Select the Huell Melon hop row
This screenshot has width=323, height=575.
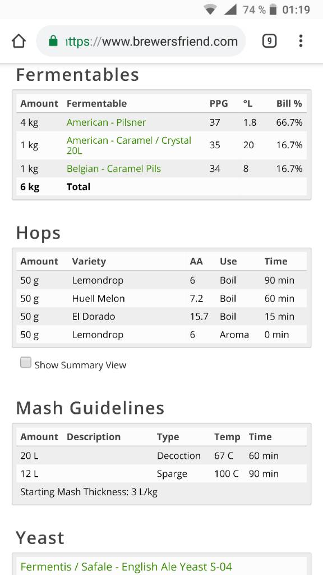click(161, 299)
